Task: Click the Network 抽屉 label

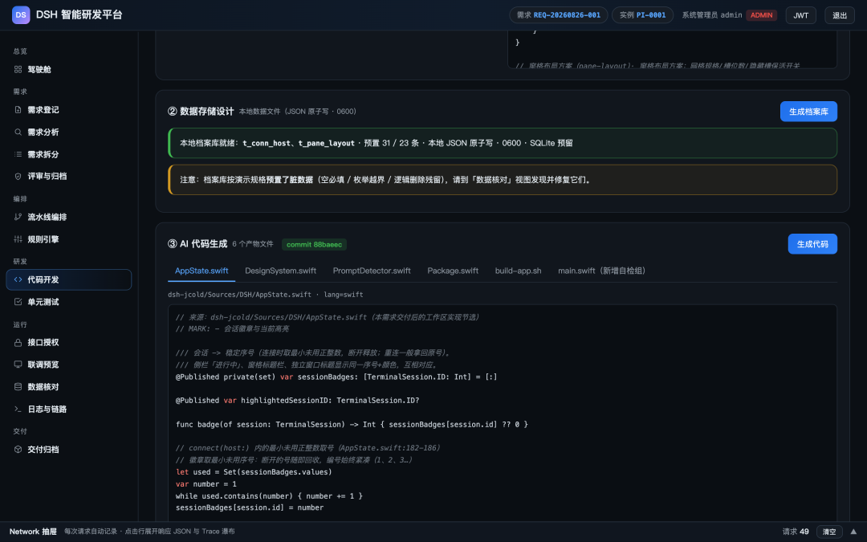Action: (33, 532)
